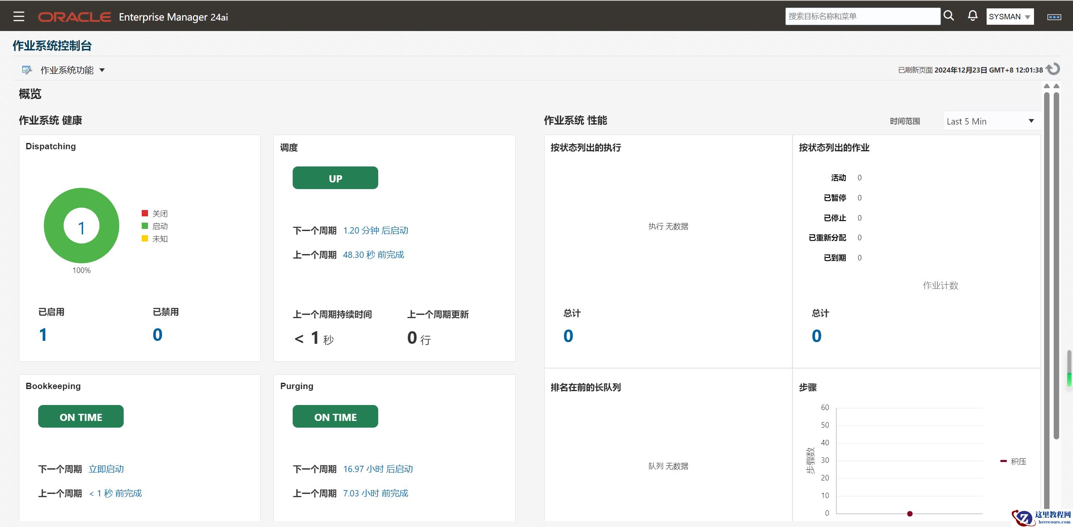Toggle the 关闭 legend entry

[x=155, y=213]
